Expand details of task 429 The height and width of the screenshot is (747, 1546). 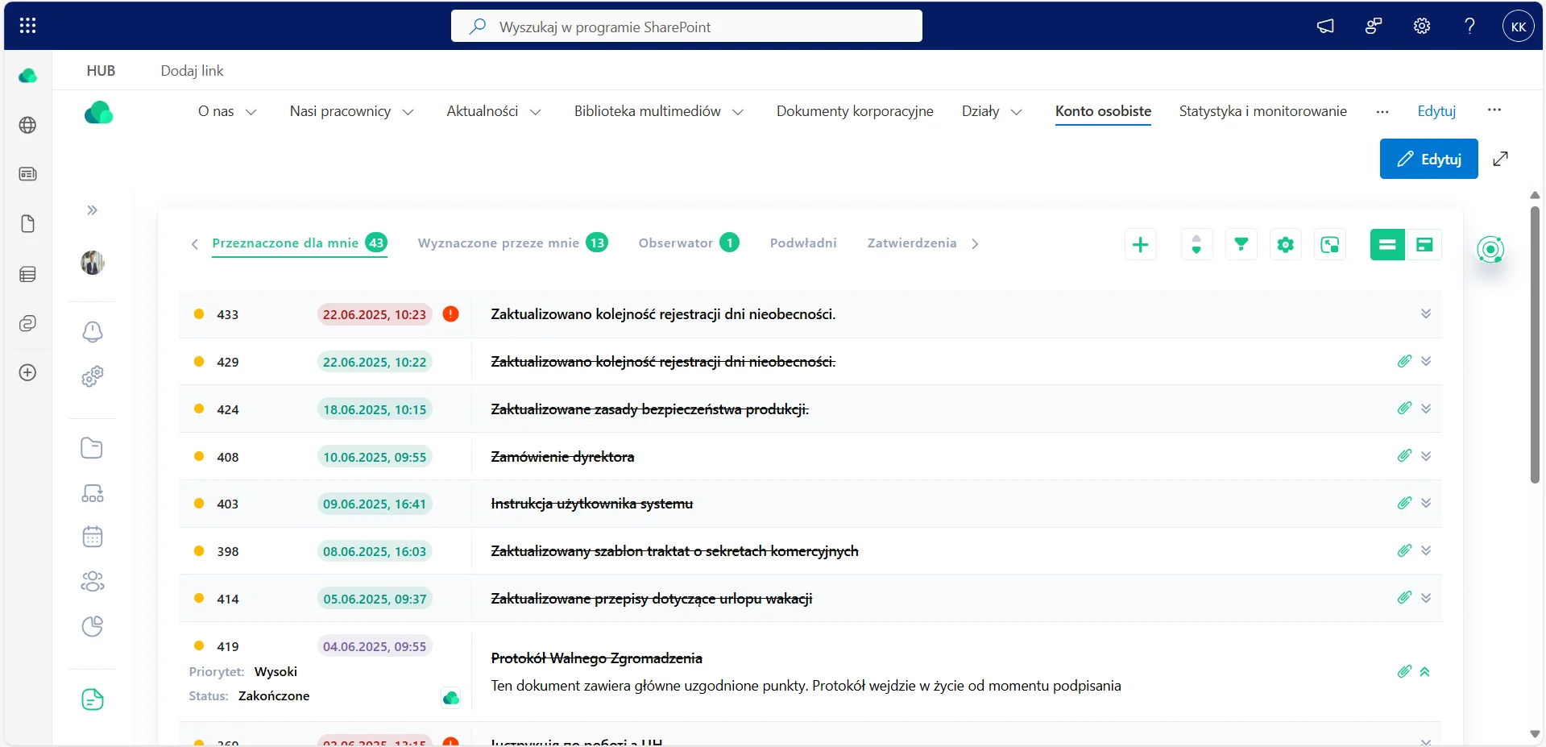click(x=1425, y=362)
